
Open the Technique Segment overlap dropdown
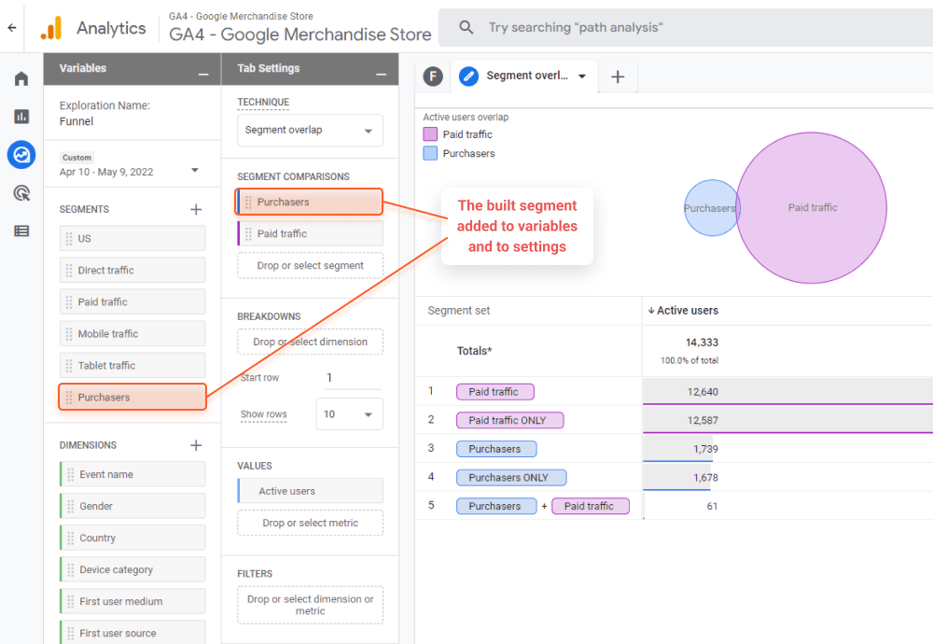(310, 130)
